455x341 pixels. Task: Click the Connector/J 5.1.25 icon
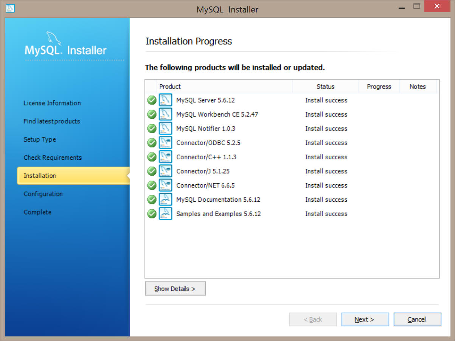pos(165,171)
